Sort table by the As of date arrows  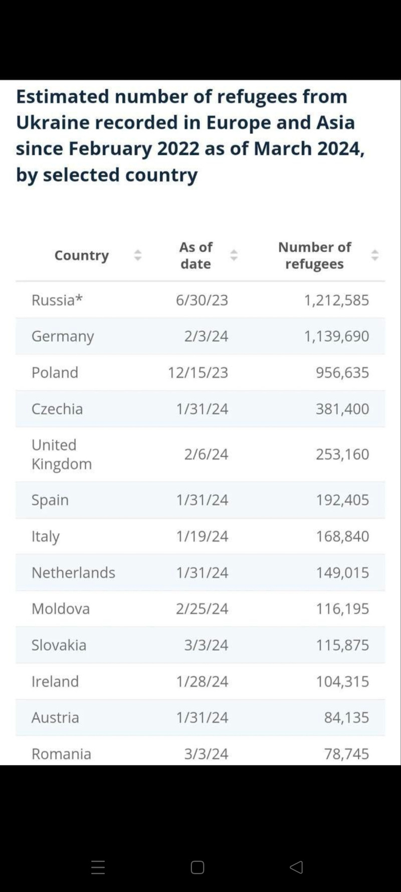click(234, 255)
